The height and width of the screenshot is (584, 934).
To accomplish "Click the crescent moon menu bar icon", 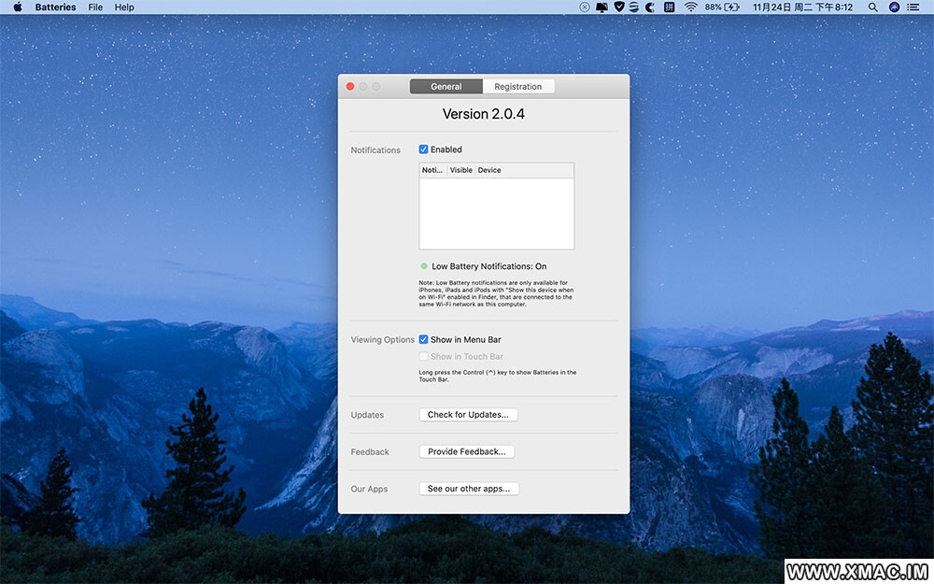I will (x=650, y=7).
